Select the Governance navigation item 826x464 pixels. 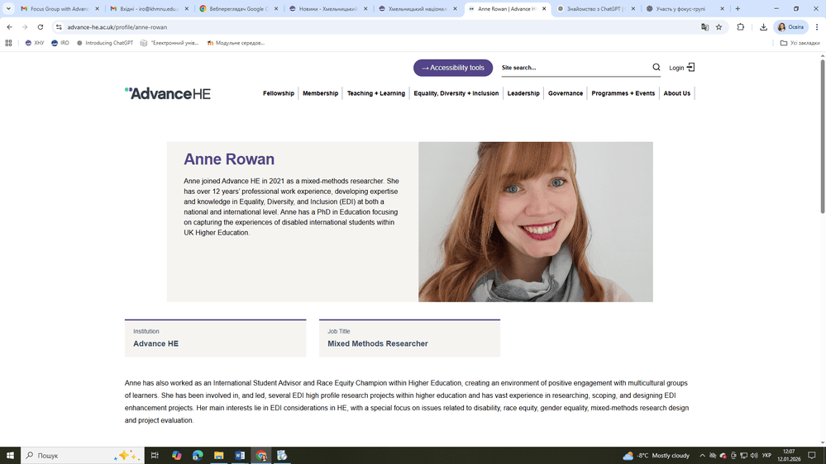click(x=566, y=93)
